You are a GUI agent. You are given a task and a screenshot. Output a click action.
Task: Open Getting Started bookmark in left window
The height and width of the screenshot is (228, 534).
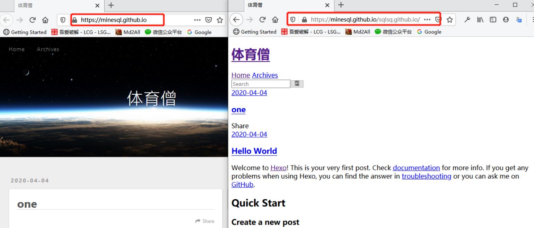(x=24, y=32)
